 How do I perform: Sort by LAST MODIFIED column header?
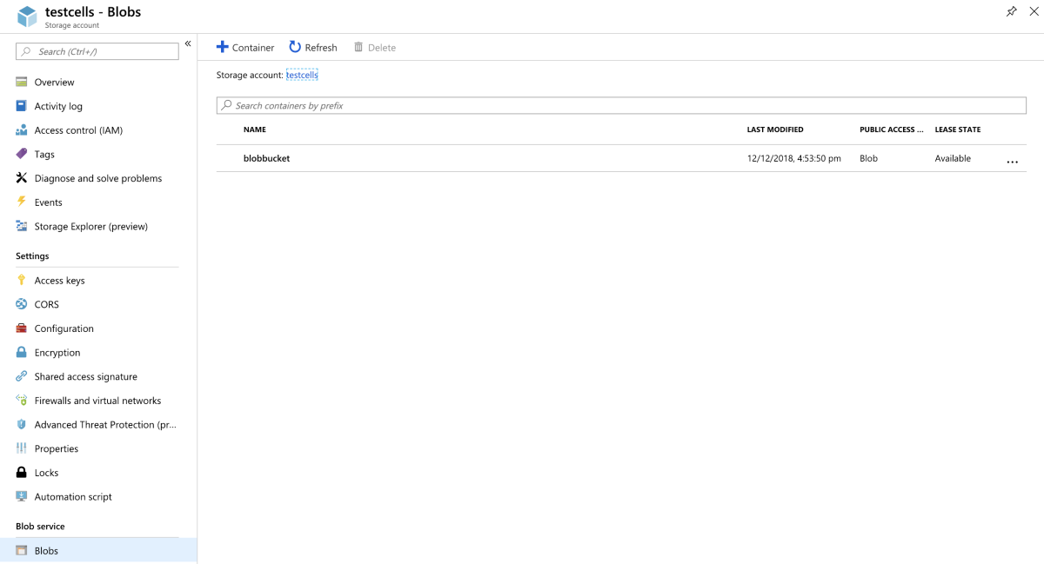tap(775, 129)
